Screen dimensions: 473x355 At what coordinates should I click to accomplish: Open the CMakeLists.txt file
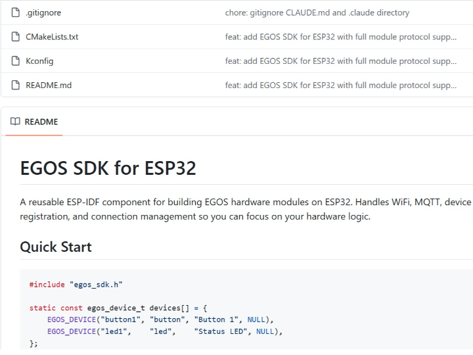point(52,37)
